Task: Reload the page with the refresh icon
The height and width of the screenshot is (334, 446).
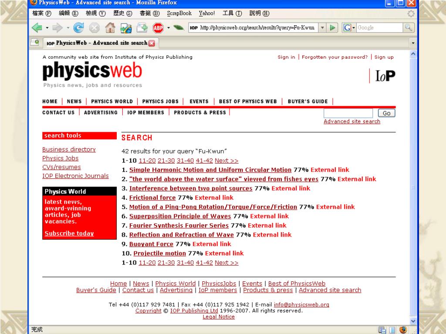Action: tap(78, 28)
